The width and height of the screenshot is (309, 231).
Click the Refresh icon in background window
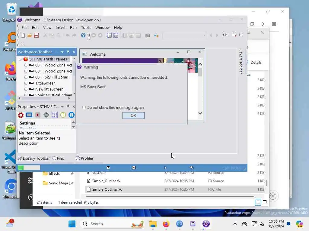[252, 24]
